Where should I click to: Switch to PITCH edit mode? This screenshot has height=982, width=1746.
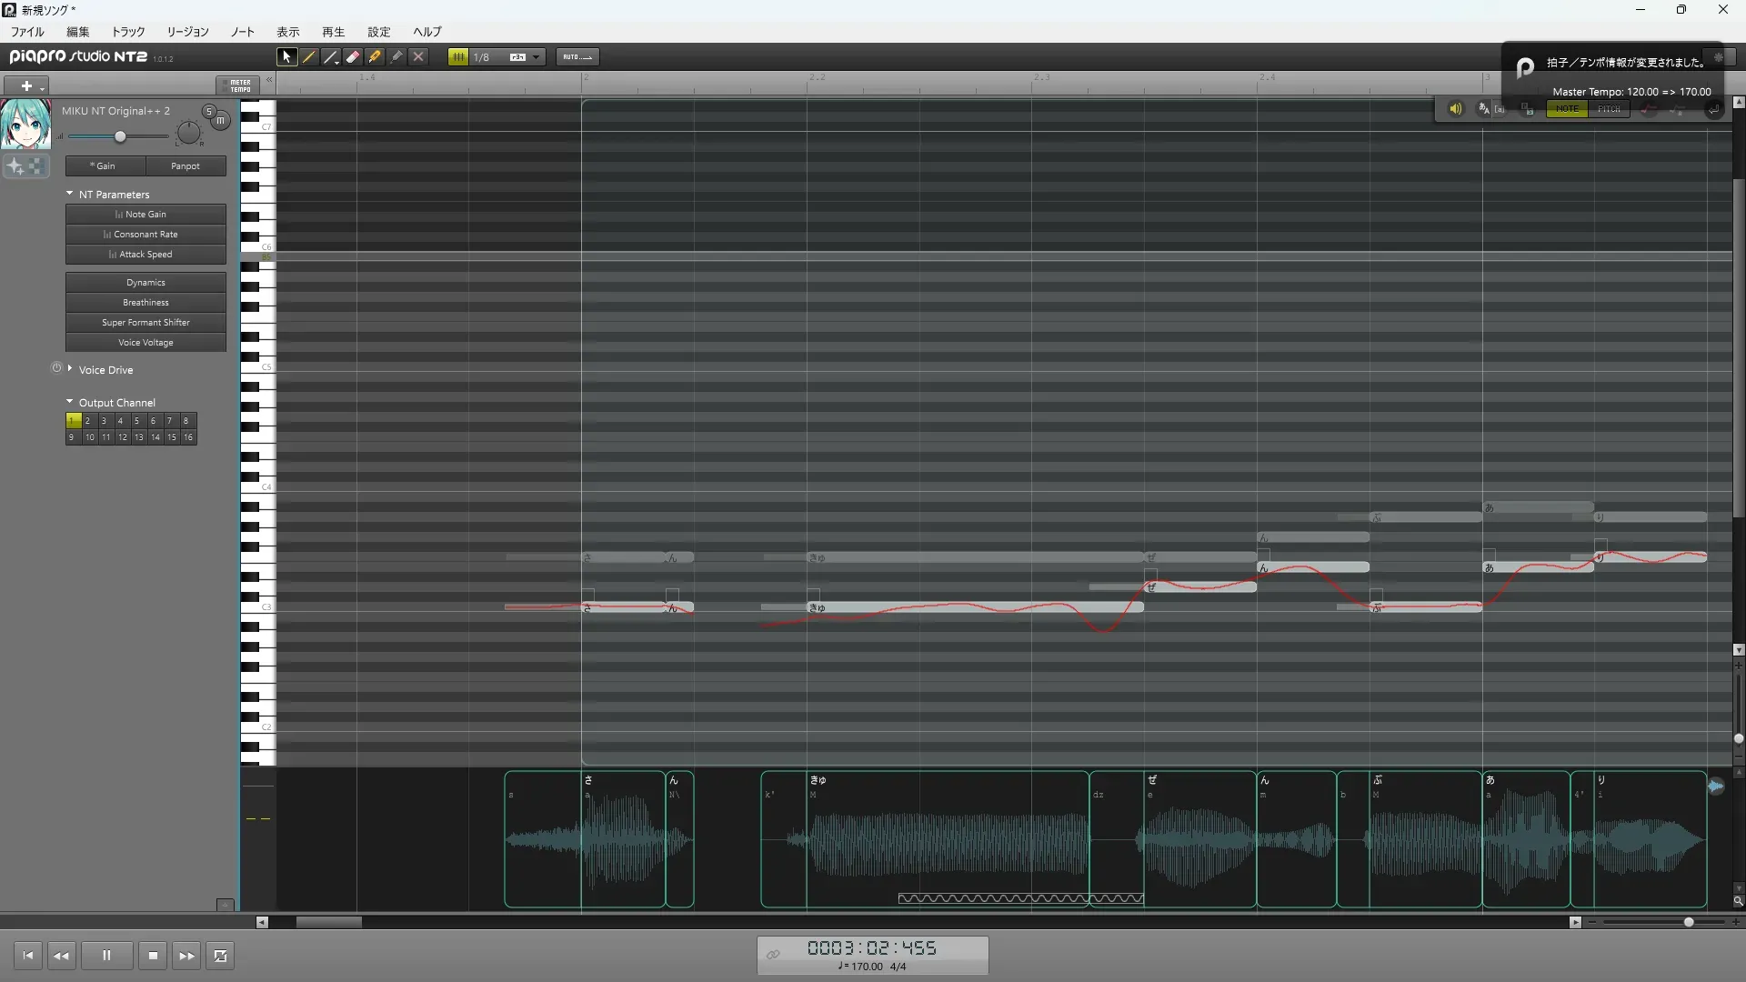[1609, 109]
